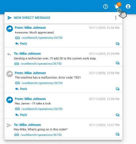Toggle read status of 'Hey James' message

coord(9,100)
